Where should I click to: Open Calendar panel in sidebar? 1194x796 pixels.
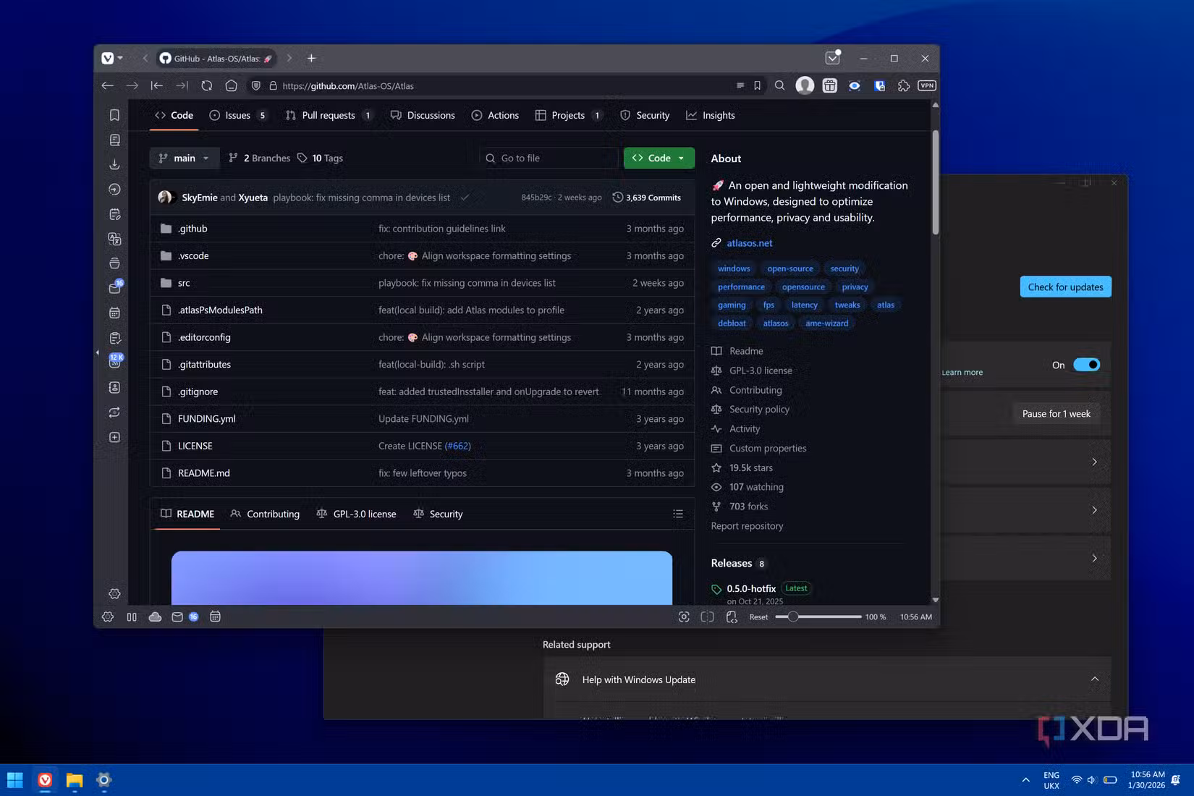[x=114, y=313]
